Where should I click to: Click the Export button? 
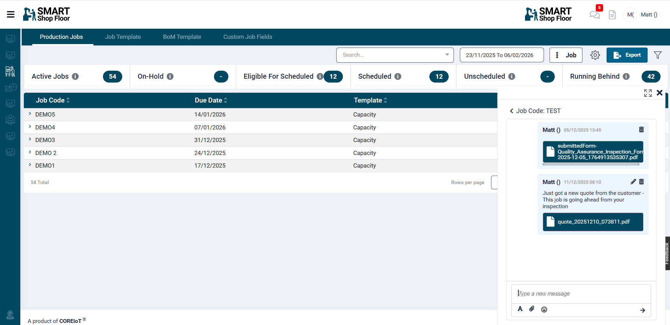point(627,55)
